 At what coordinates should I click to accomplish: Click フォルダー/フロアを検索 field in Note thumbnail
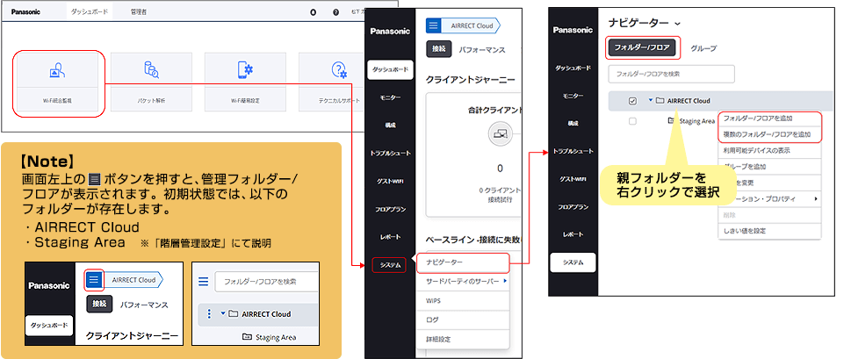pos(266,282)
